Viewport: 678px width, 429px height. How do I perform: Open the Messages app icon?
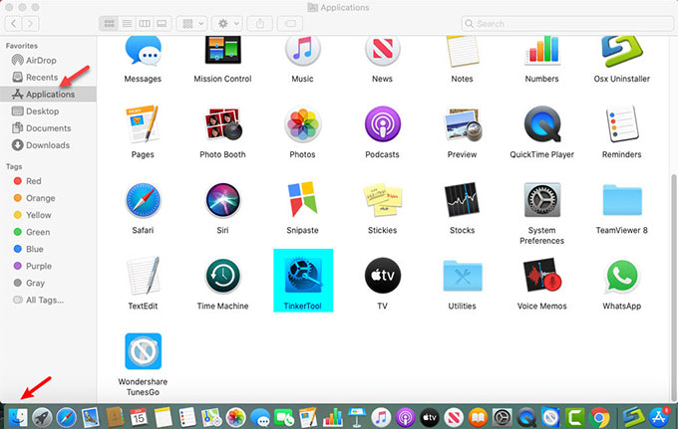pos(143,51)
